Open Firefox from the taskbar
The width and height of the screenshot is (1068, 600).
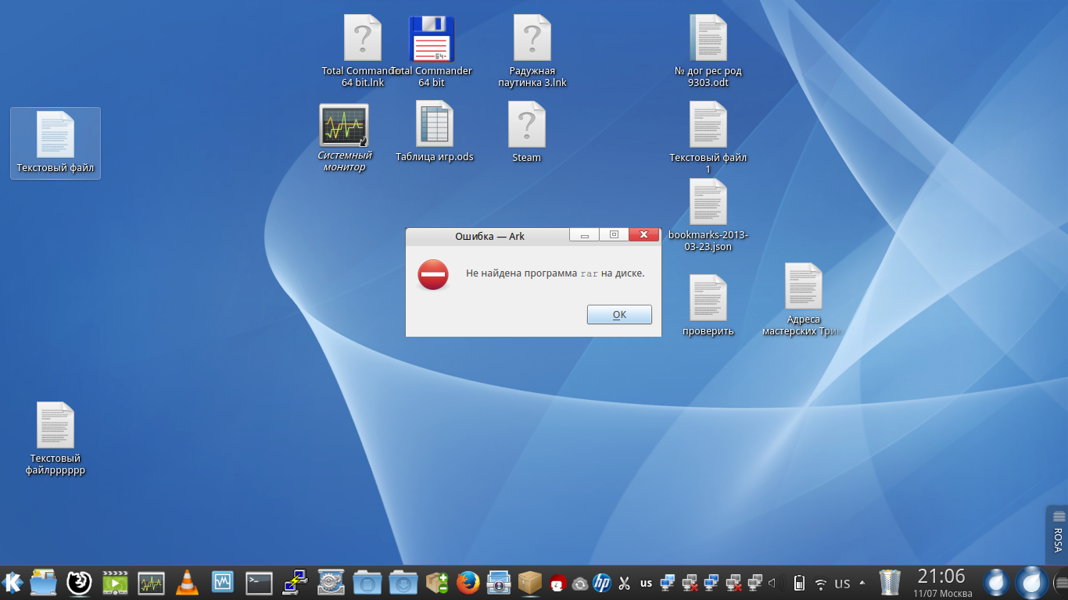pyautogui.click(x=468, y=582)
